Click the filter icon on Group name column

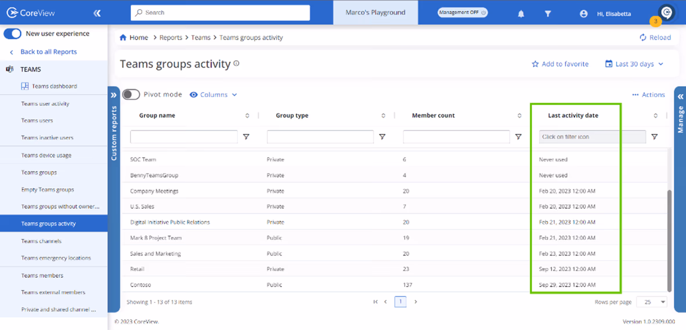pyautogui.click(x=246, y=136)
